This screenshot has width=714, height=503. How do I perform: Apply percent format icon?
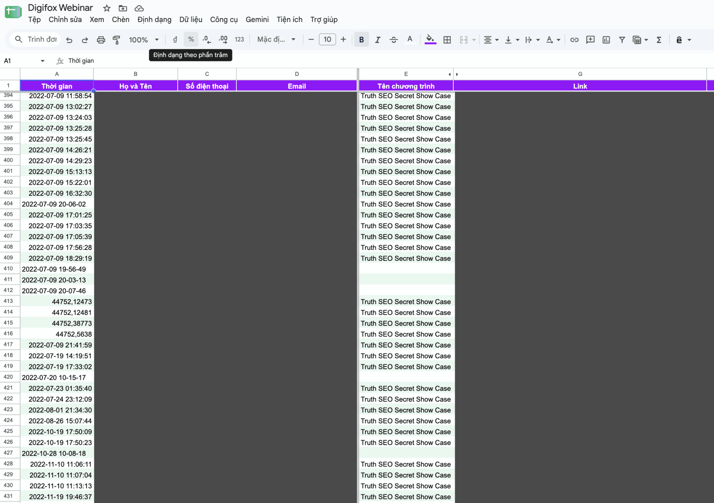pos(191,40)
